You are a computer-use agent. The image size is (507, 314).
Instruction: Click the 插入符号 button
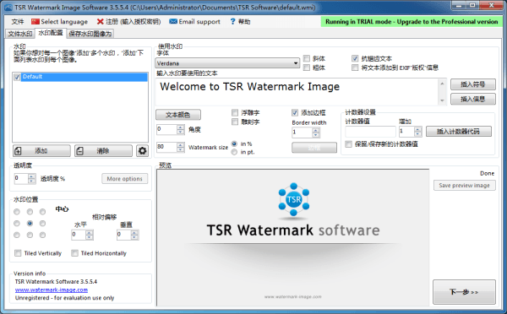click(472, 84)
